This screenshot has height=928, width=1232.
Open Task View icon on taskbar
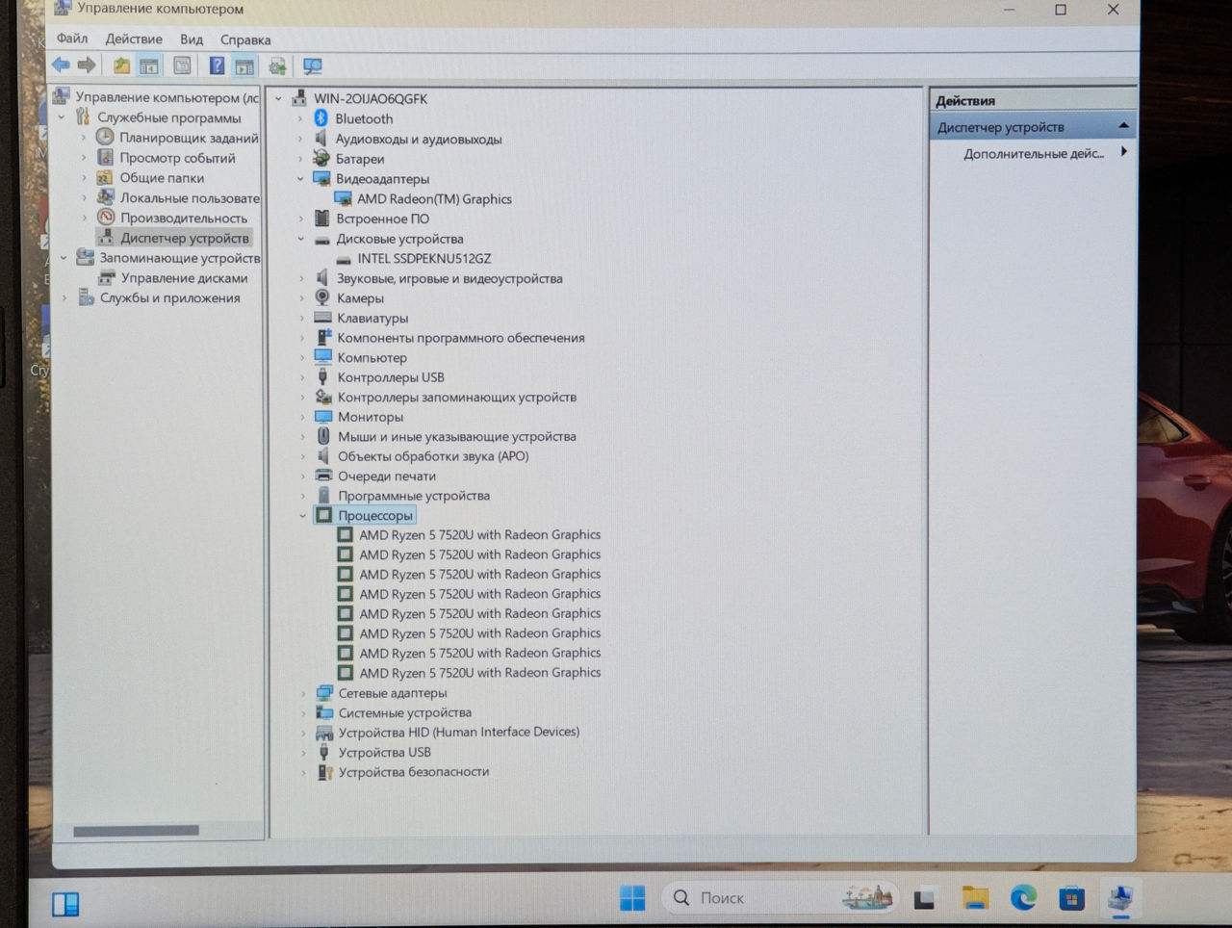(x=925, y=899)
